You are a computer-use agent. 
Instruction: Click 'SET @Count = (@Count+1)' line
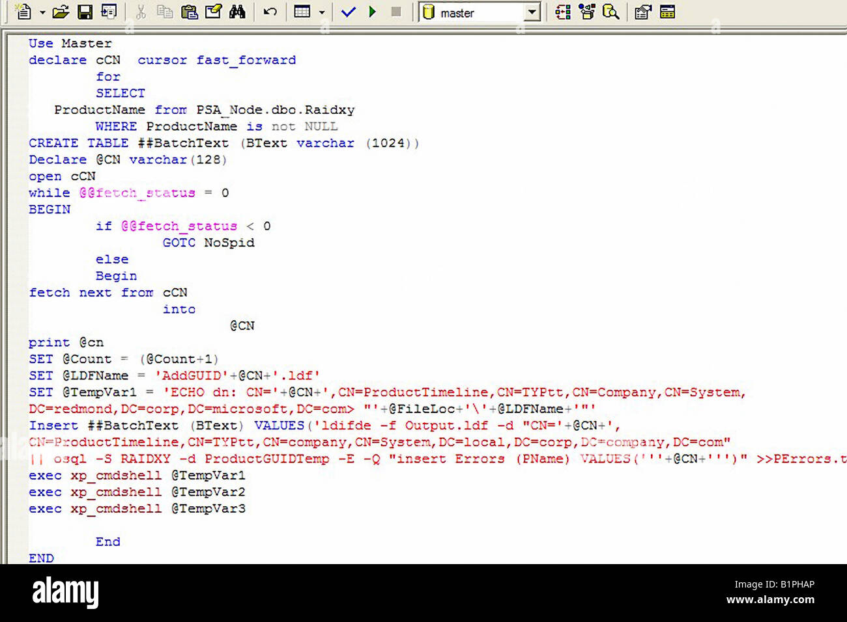pos(124,359)
